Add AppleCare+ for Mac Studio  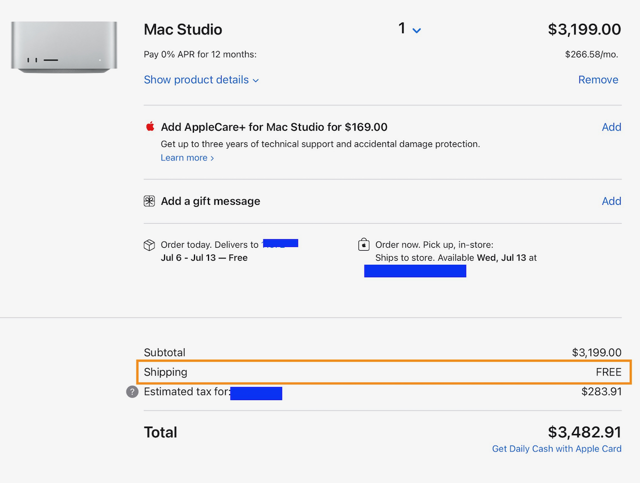(611, 127)
